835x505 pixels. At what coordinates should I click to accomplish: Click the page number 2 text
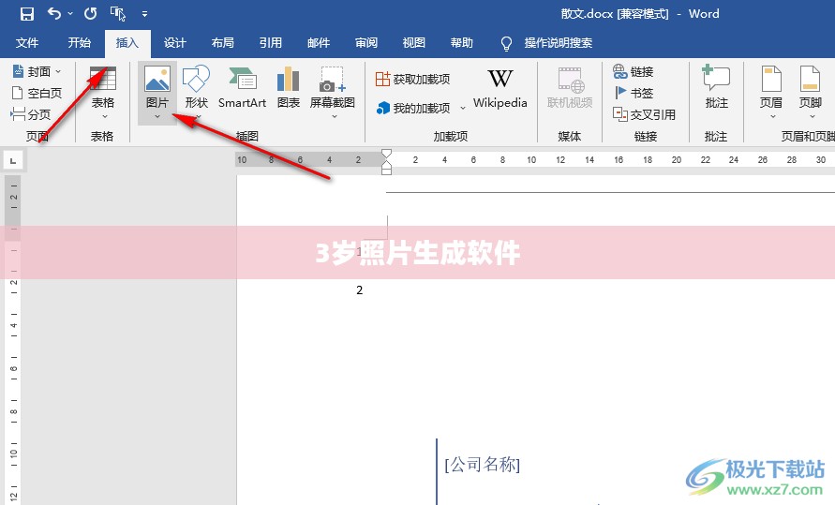click(360, 290)
